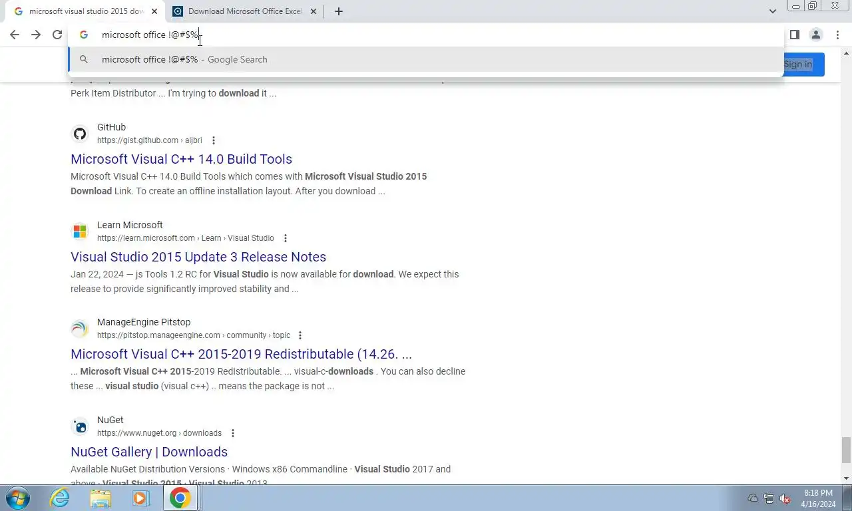
Task: Open more options for the NuGet result
Action: tap(233, 433)
